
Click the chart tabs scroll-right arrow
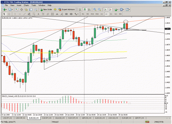170,118
